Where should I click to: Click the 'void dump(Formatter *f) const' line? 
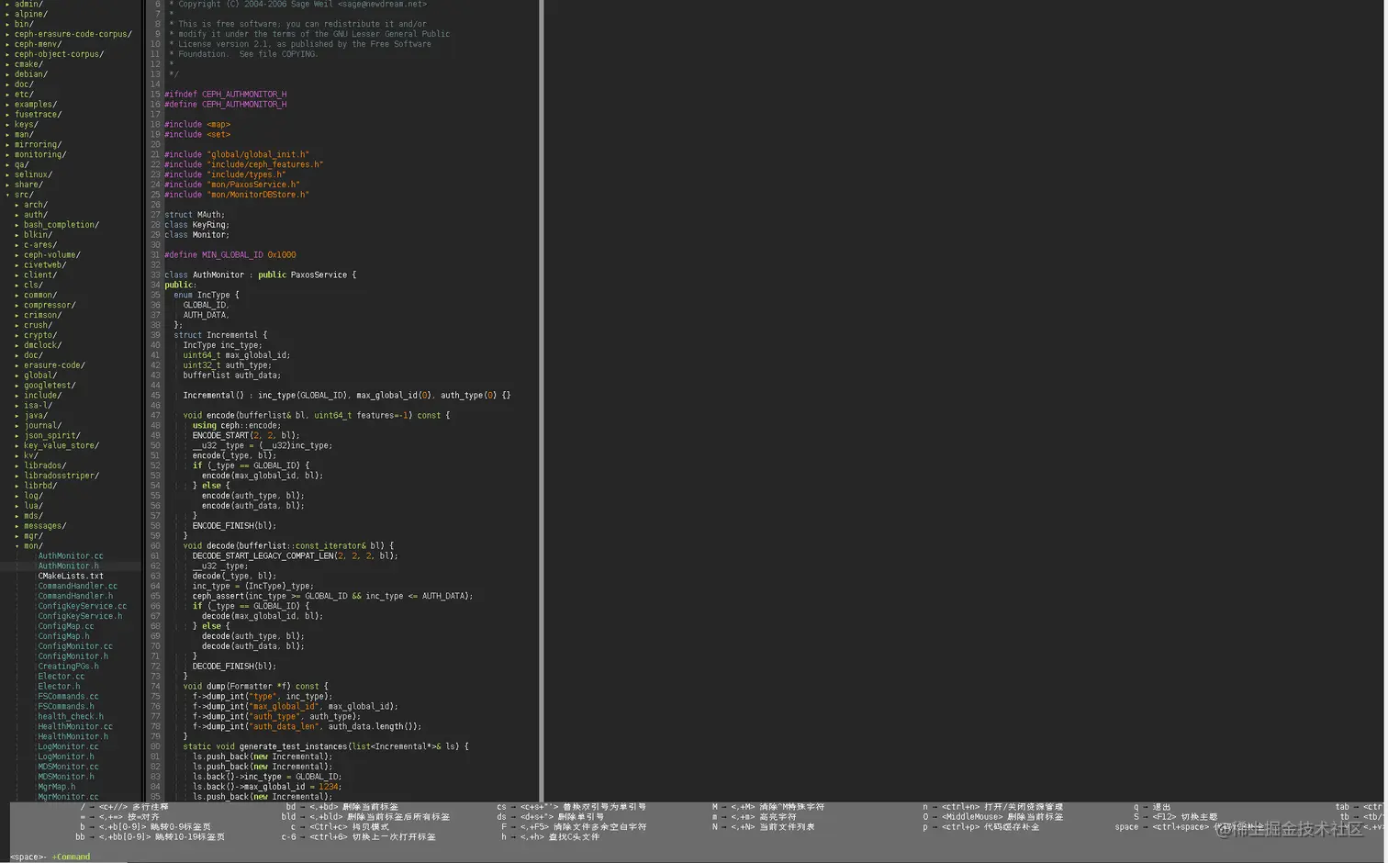(255, 687)
